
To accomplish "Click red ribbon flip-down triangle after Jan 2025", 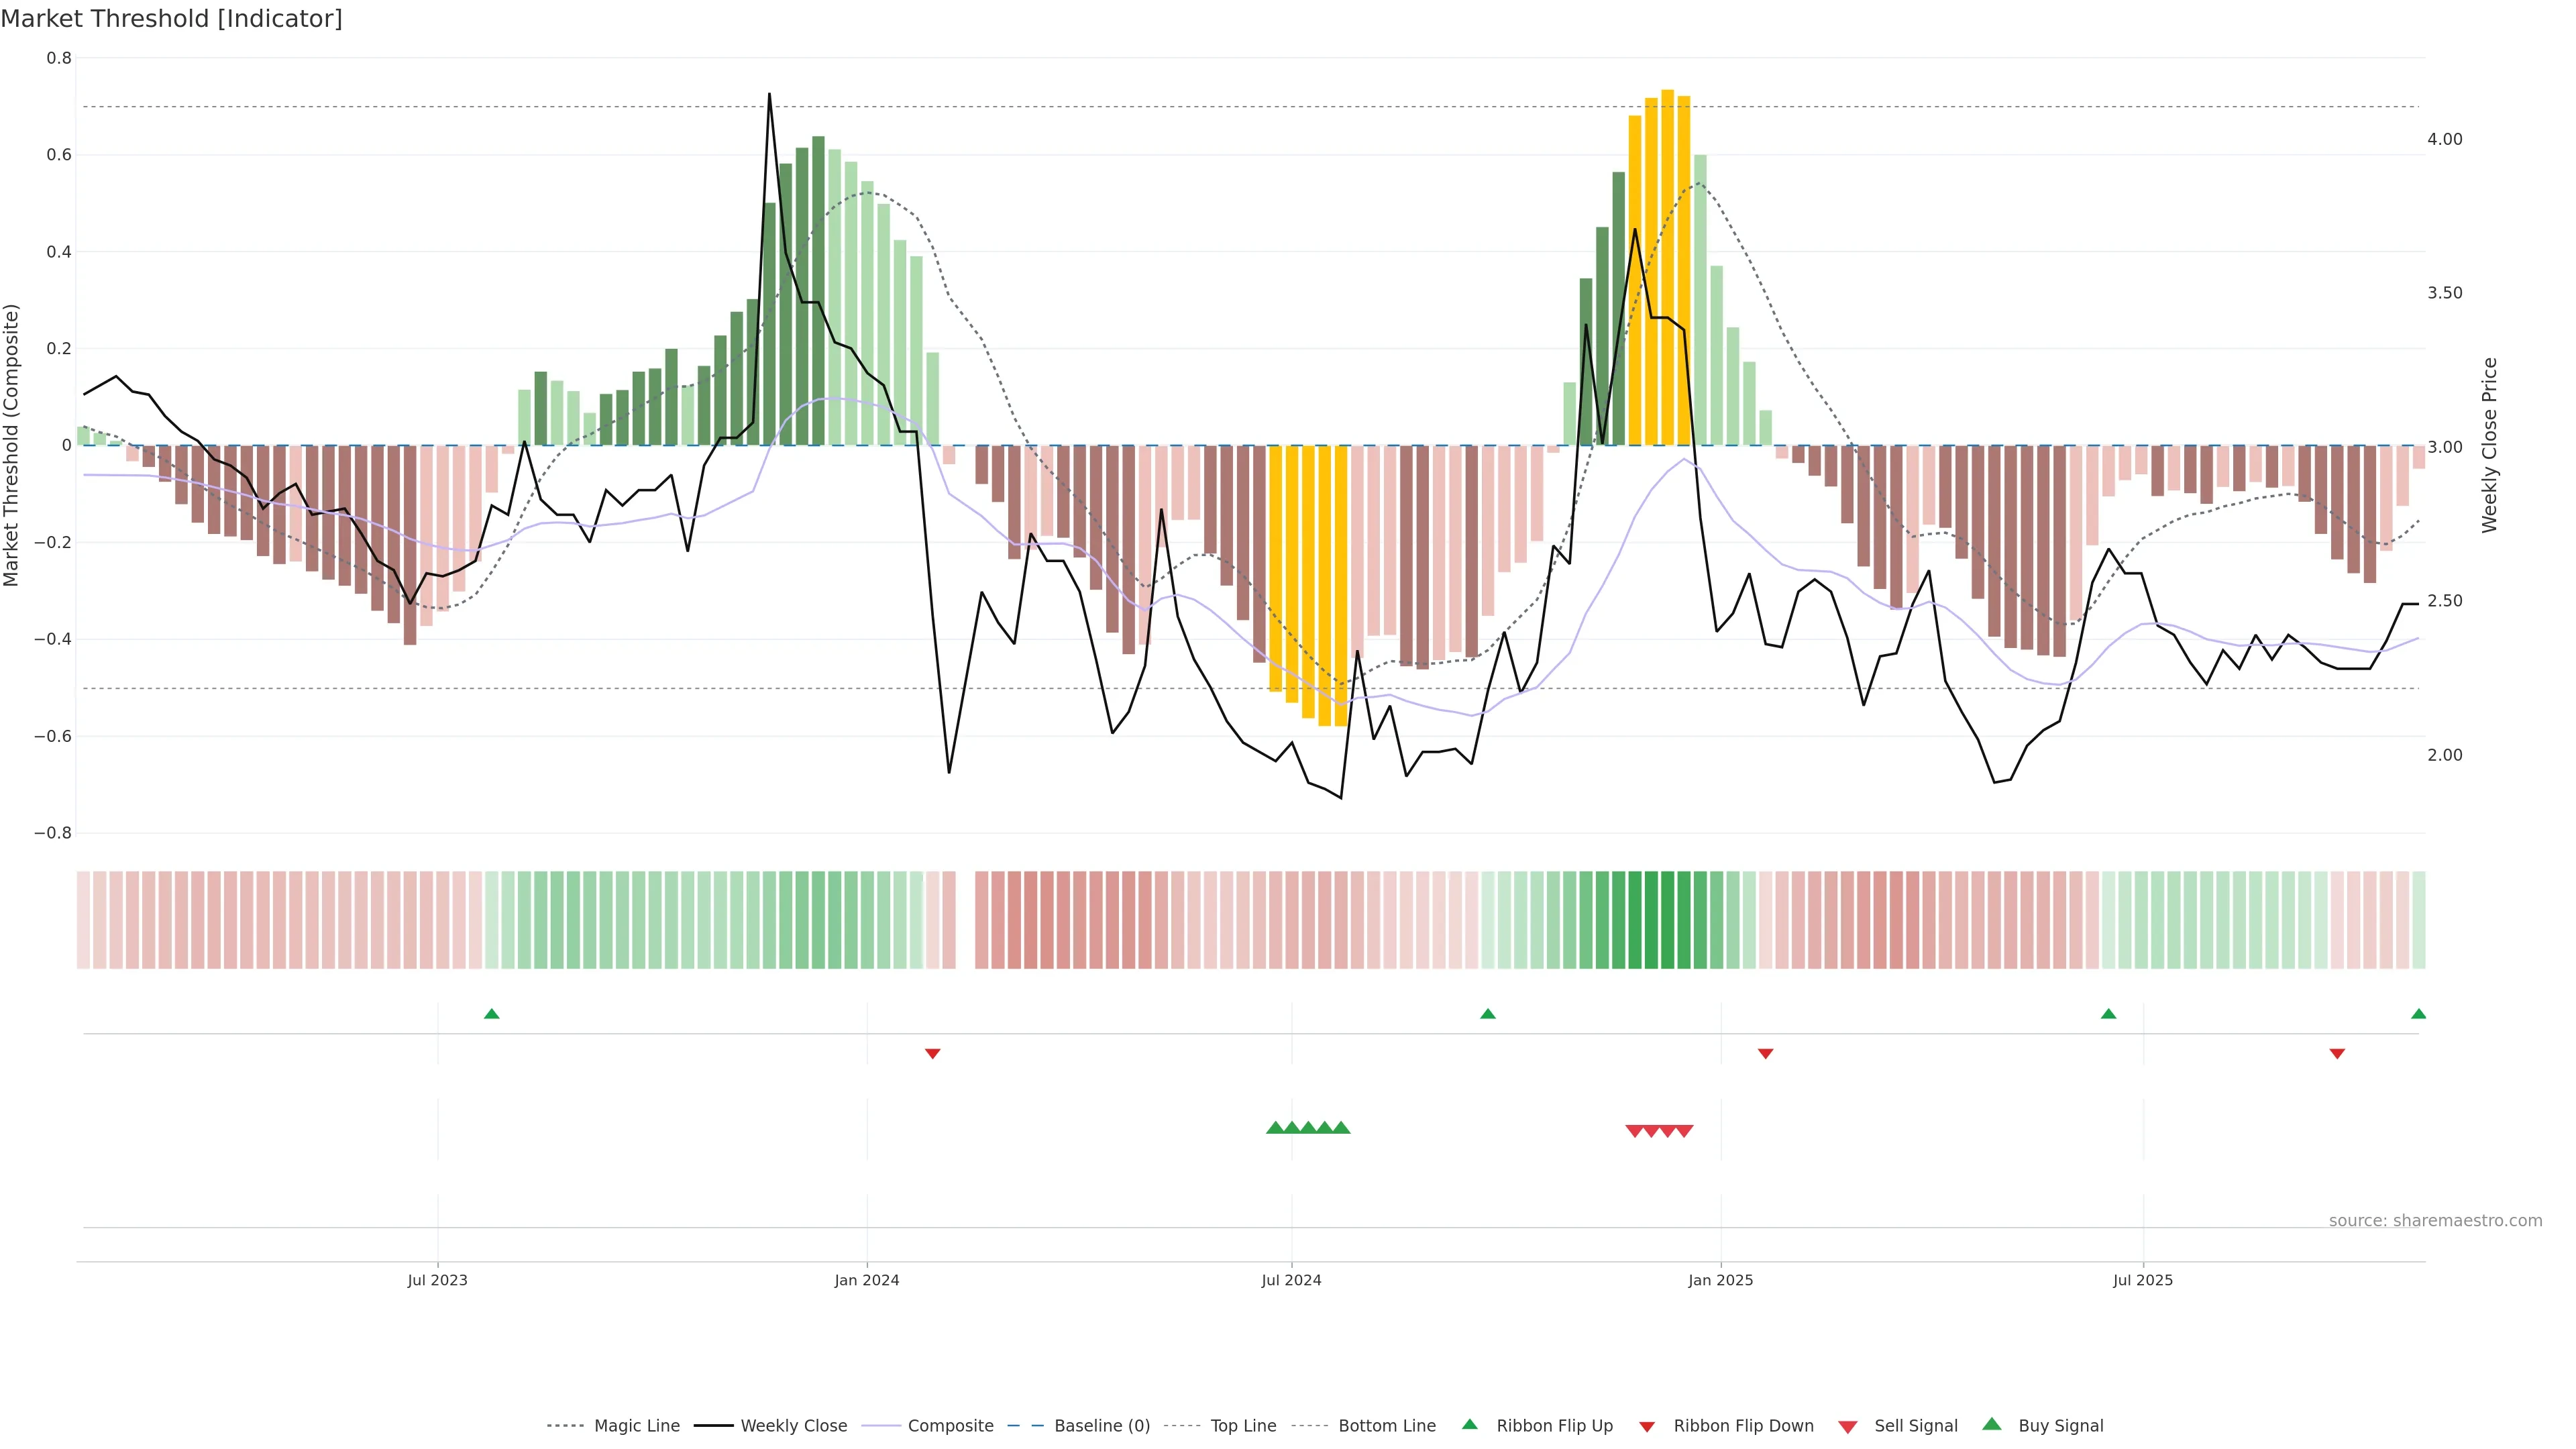I will (1765, 1054).
